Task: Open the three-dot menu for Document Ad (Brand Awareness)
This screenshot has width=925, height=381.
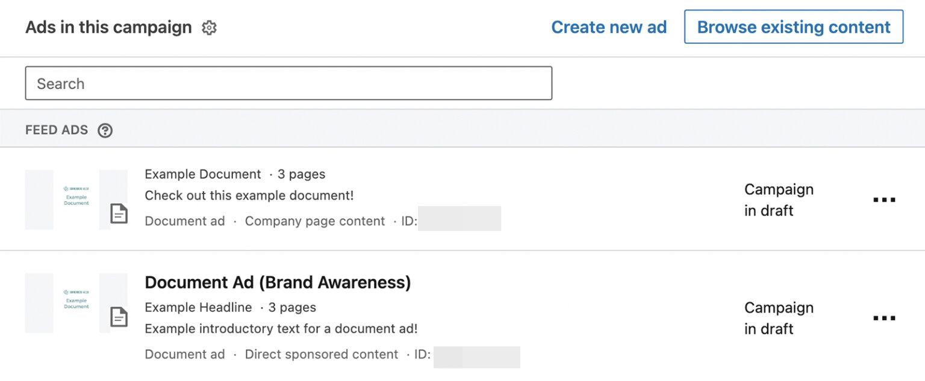Action: [x=884, y=318]
